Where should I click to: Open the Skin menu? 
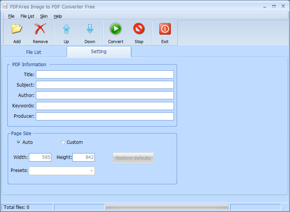click(x=44, y=16)
